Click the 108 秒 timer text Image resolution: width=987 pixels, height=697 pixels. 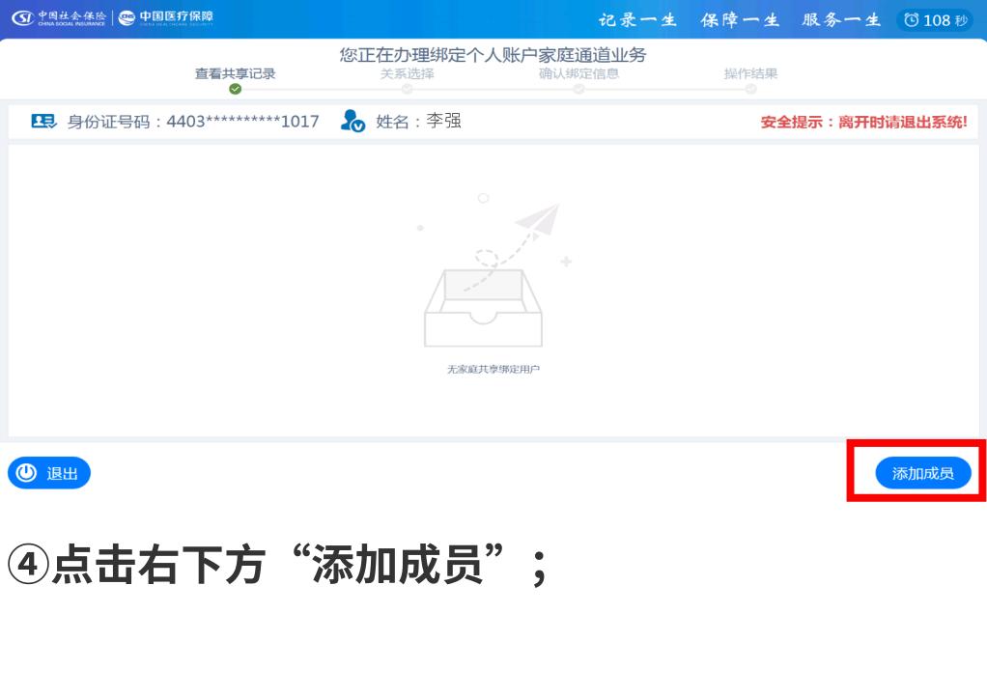pyautogui.click(x=945, y=21)
